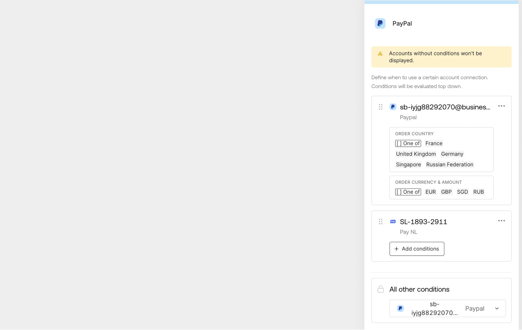Select the RUB currency tag
Viewport: 522px width, 330px height.
pos(478,192)
